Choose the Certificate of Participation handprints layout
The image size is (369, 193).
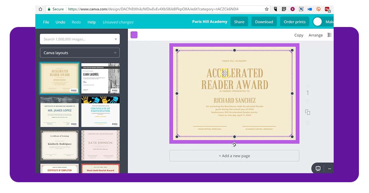pyautogui.click(x=101, y=112)
